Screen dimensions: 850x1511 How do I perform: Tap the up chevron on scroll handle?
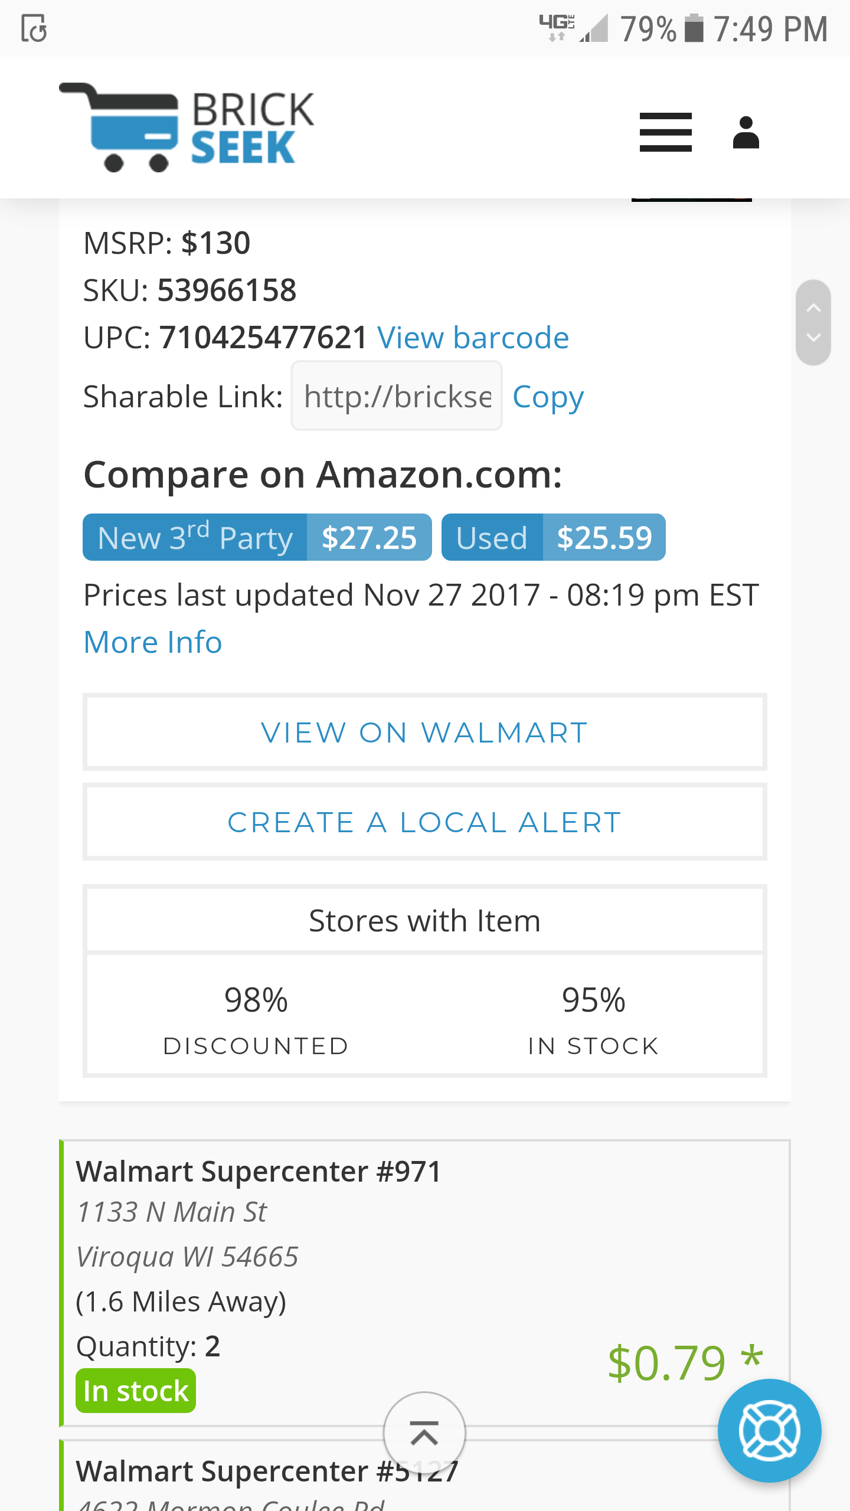coord(813,308)
